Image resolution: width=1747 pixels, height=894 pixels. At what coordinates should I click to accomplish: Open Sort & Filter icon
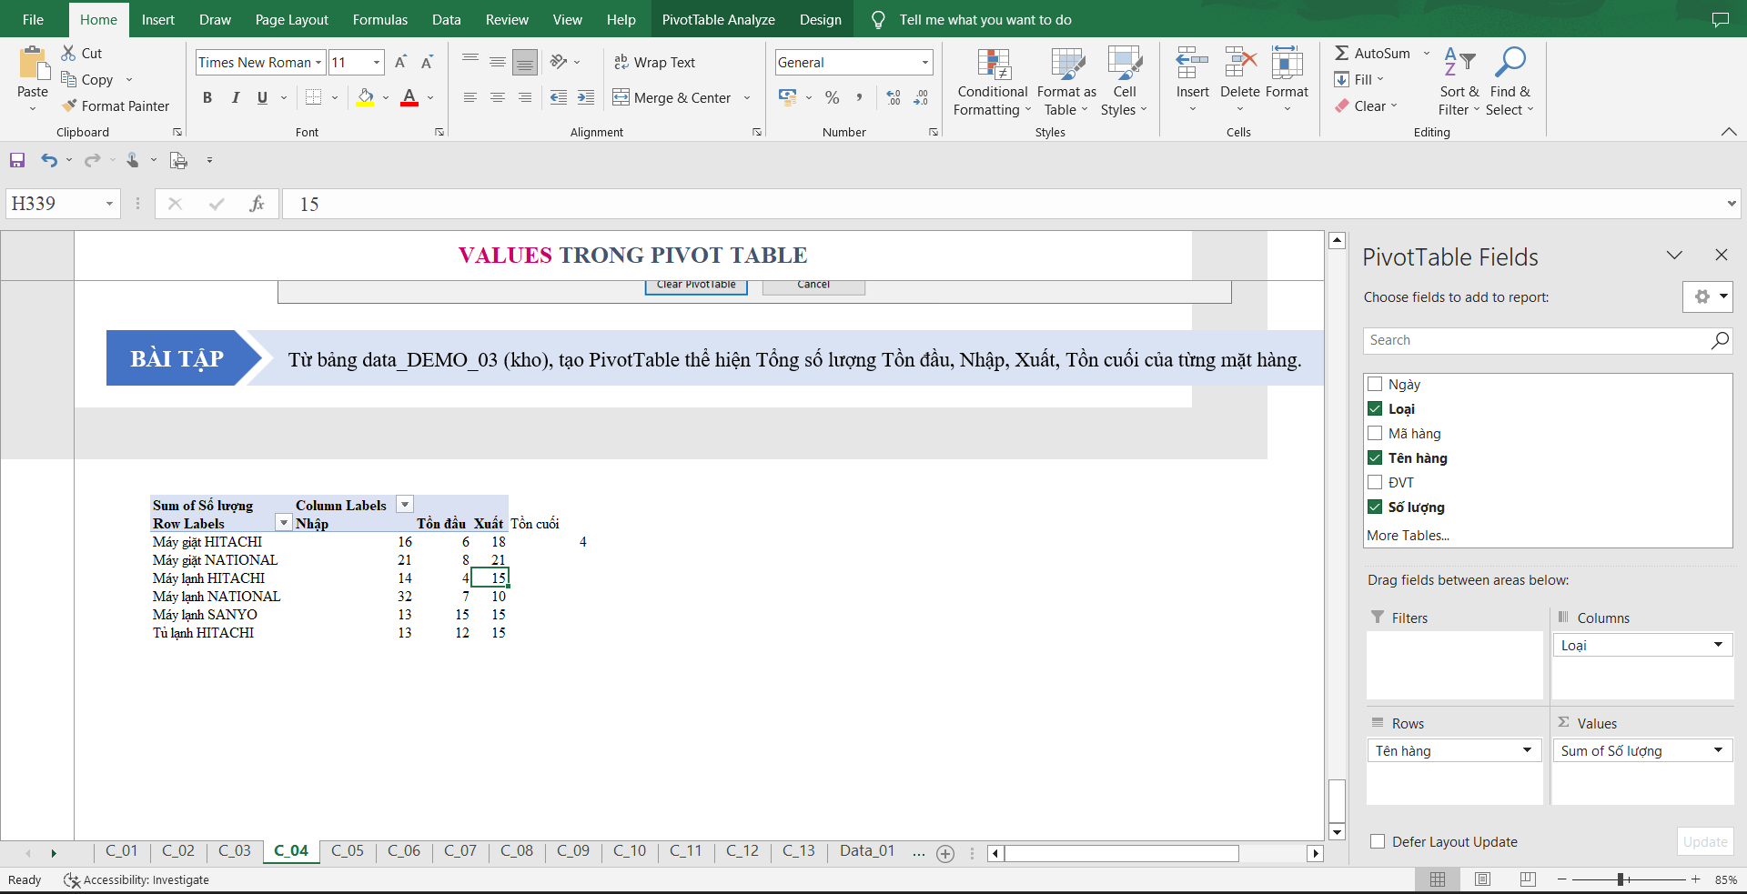pyautogui.click(x=1459, y=62)
